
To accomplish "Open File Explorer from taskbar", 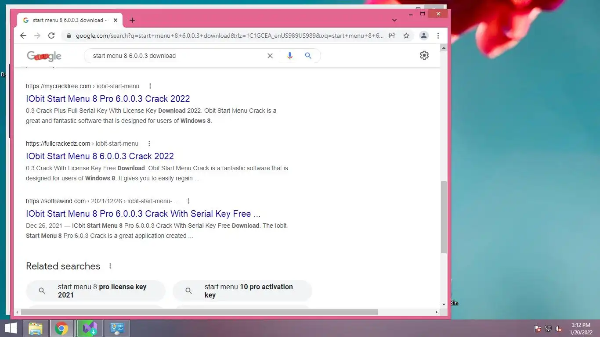I will click(36, 328).
